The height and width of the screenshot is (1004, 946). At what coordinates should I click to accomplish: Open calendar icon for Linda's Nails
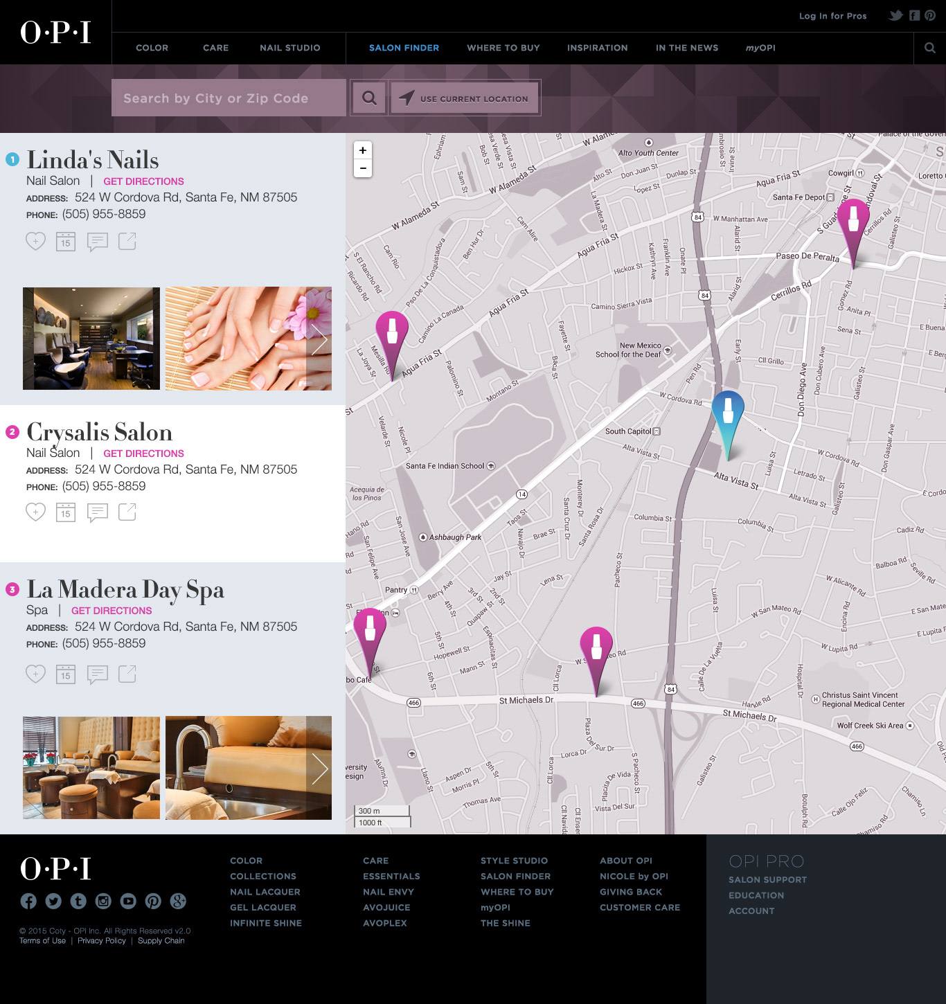pos(66,241)
